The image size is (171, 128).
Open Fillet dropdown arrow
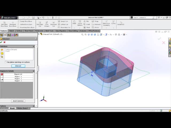74,28
